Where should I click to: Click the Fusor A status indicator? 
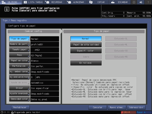pos(144,112)
